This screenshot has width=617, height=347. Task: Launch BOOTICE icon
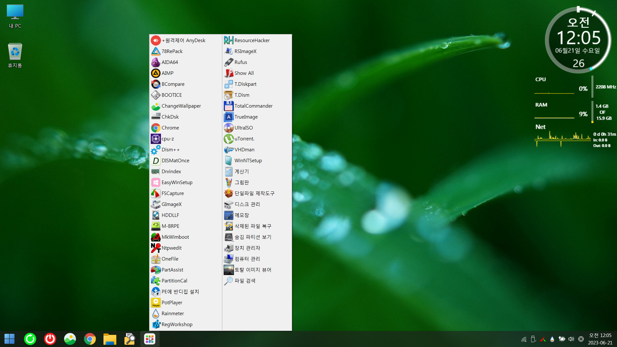point(156,95)
